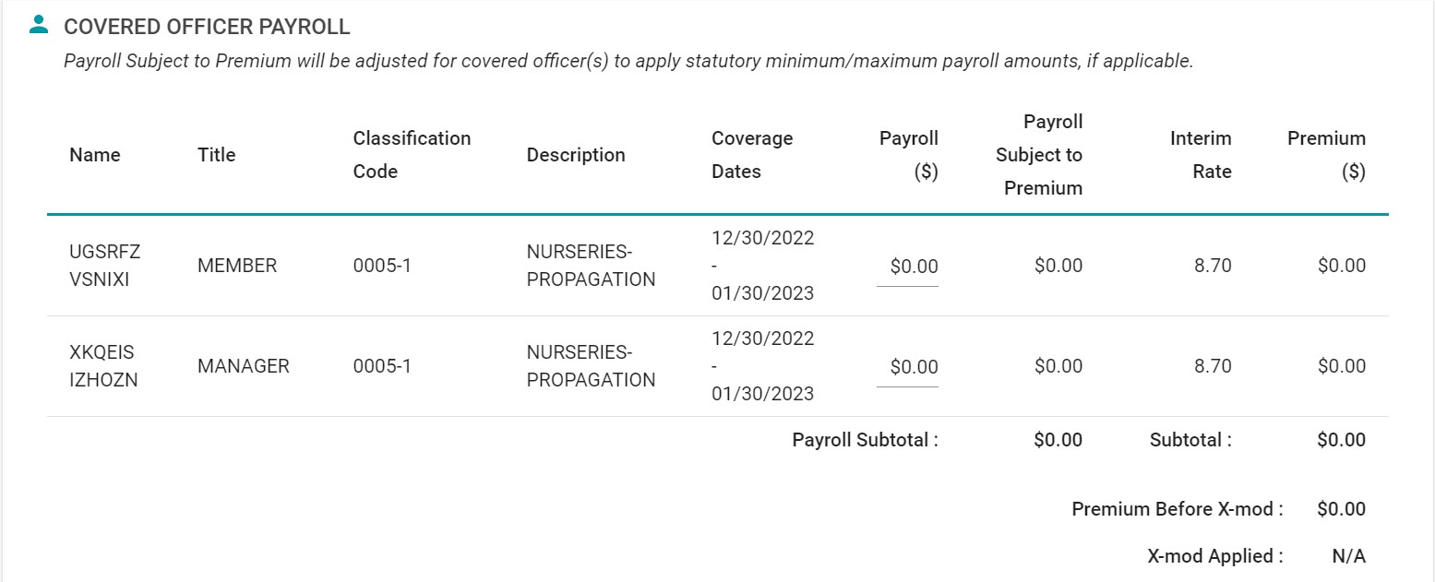The width and height of the screenshot is (1435, 582).
Task: Click the Title column header
Action: tap(217, 155)
